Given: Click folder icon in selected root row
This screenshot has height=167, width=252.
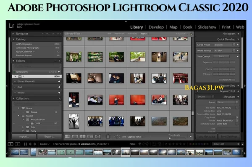Looking at the screenshot, I should point(20,76).
